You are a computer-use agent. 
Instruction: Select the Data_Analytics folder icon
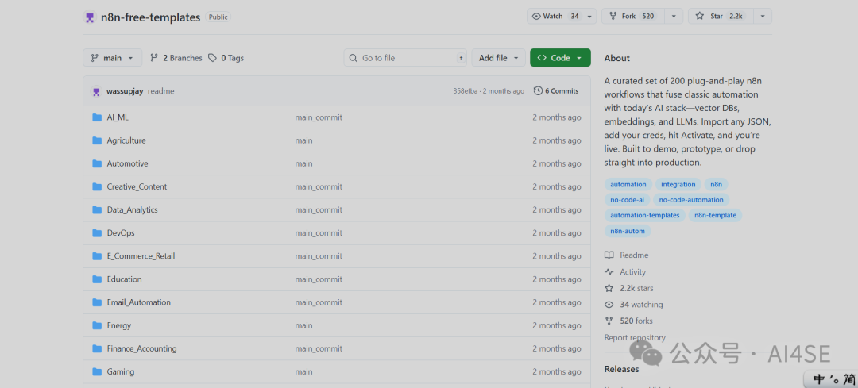(98, 209)
